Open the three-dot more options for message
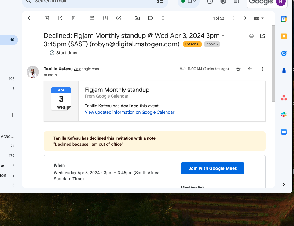 coord(262,69)
